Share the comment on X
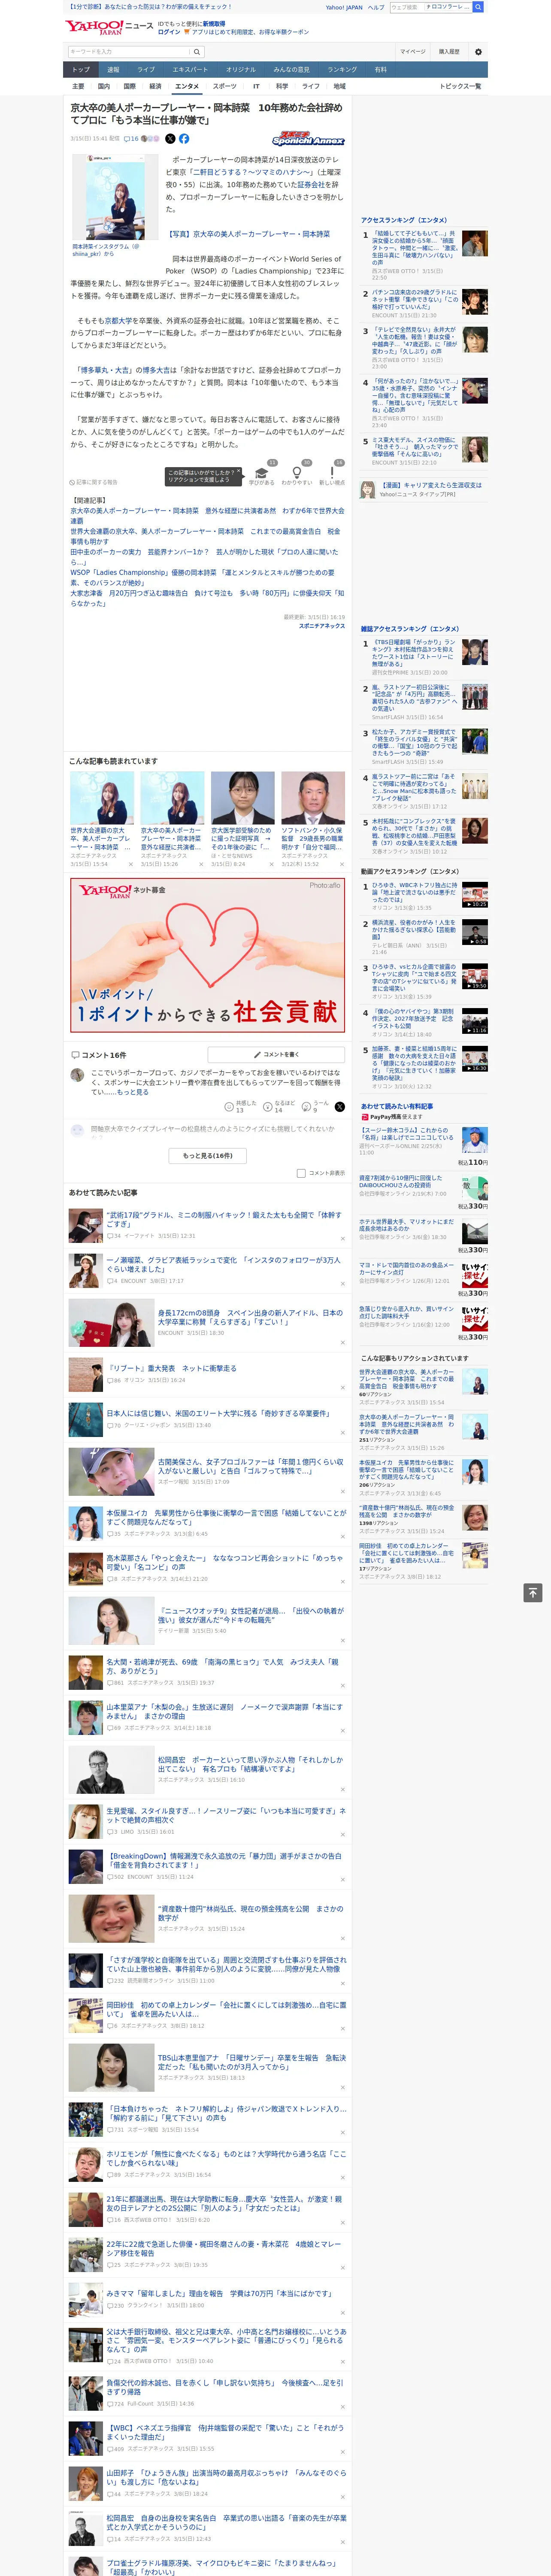Screen dimensions: 551x2576 pos(340,1106)
